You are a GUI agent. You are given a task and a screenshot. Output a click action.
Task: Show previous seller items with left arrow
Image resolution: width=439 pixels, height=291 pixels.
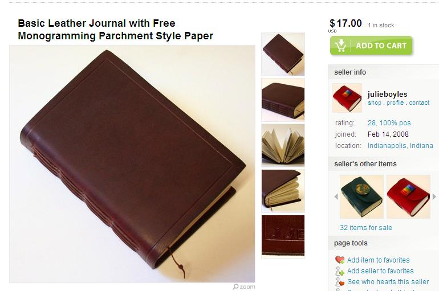tap(336, 197)
